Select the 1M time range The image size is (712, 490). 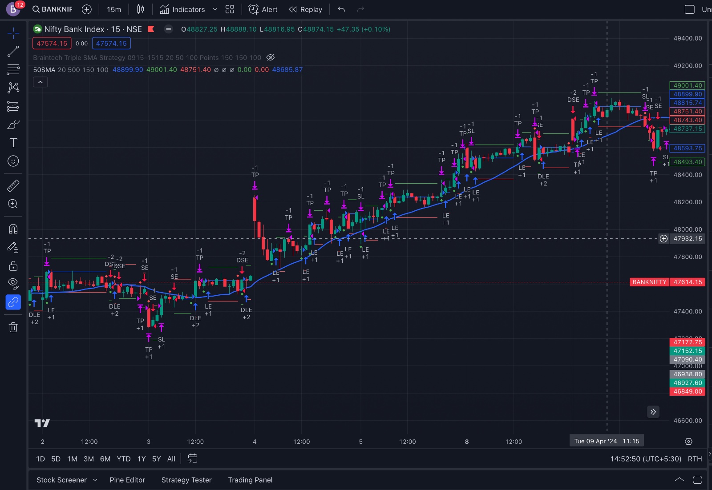[72, 459]
